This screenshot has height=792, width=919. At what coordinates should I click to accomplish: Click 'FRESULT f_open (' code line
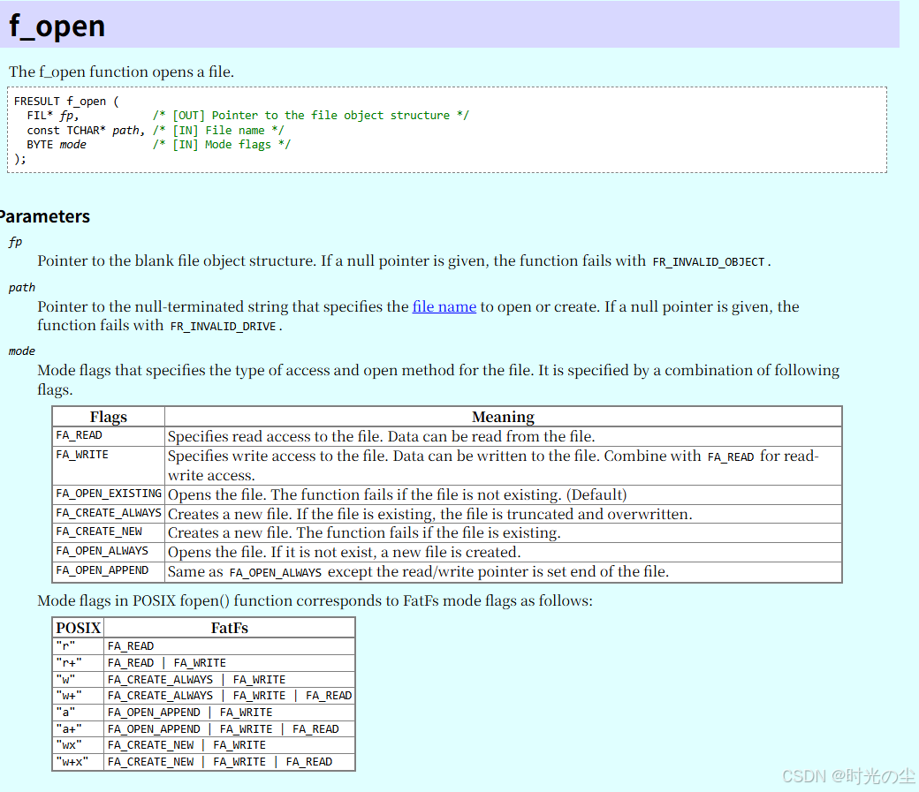tap(66, 101)
